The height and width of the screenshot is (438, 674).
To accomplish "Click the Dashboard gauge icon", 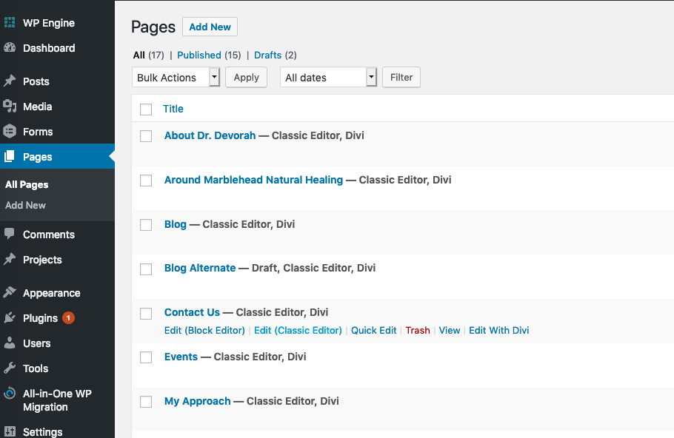I will point(10,47).
